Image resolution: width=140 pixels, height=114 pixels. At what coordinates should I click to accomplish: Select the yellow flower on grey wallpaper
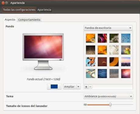pos(126,50)
